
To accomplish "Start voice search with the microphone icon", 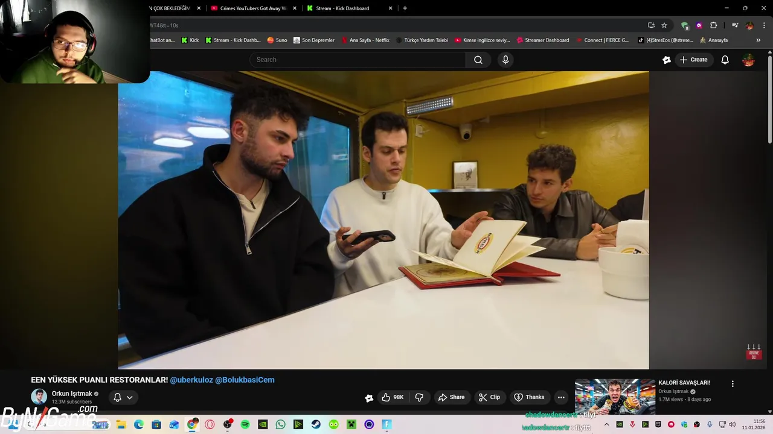I will (x=505, y=60).
